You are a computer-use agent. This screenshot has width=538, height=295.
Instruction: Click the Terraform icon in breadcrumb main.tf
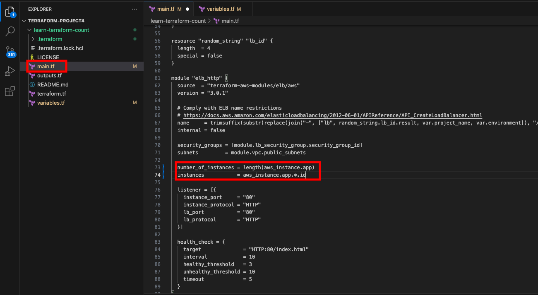(x=216, y=21)
